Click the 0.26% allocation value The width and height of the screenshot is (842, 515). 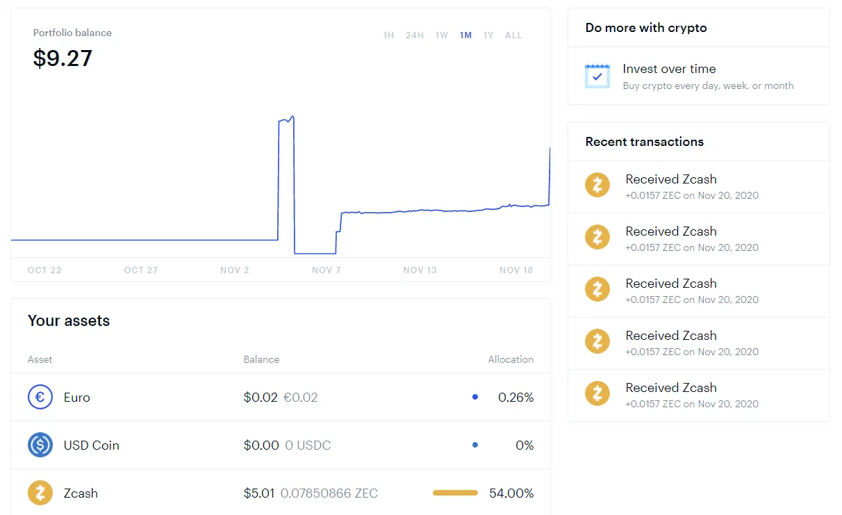click(516, 398)
